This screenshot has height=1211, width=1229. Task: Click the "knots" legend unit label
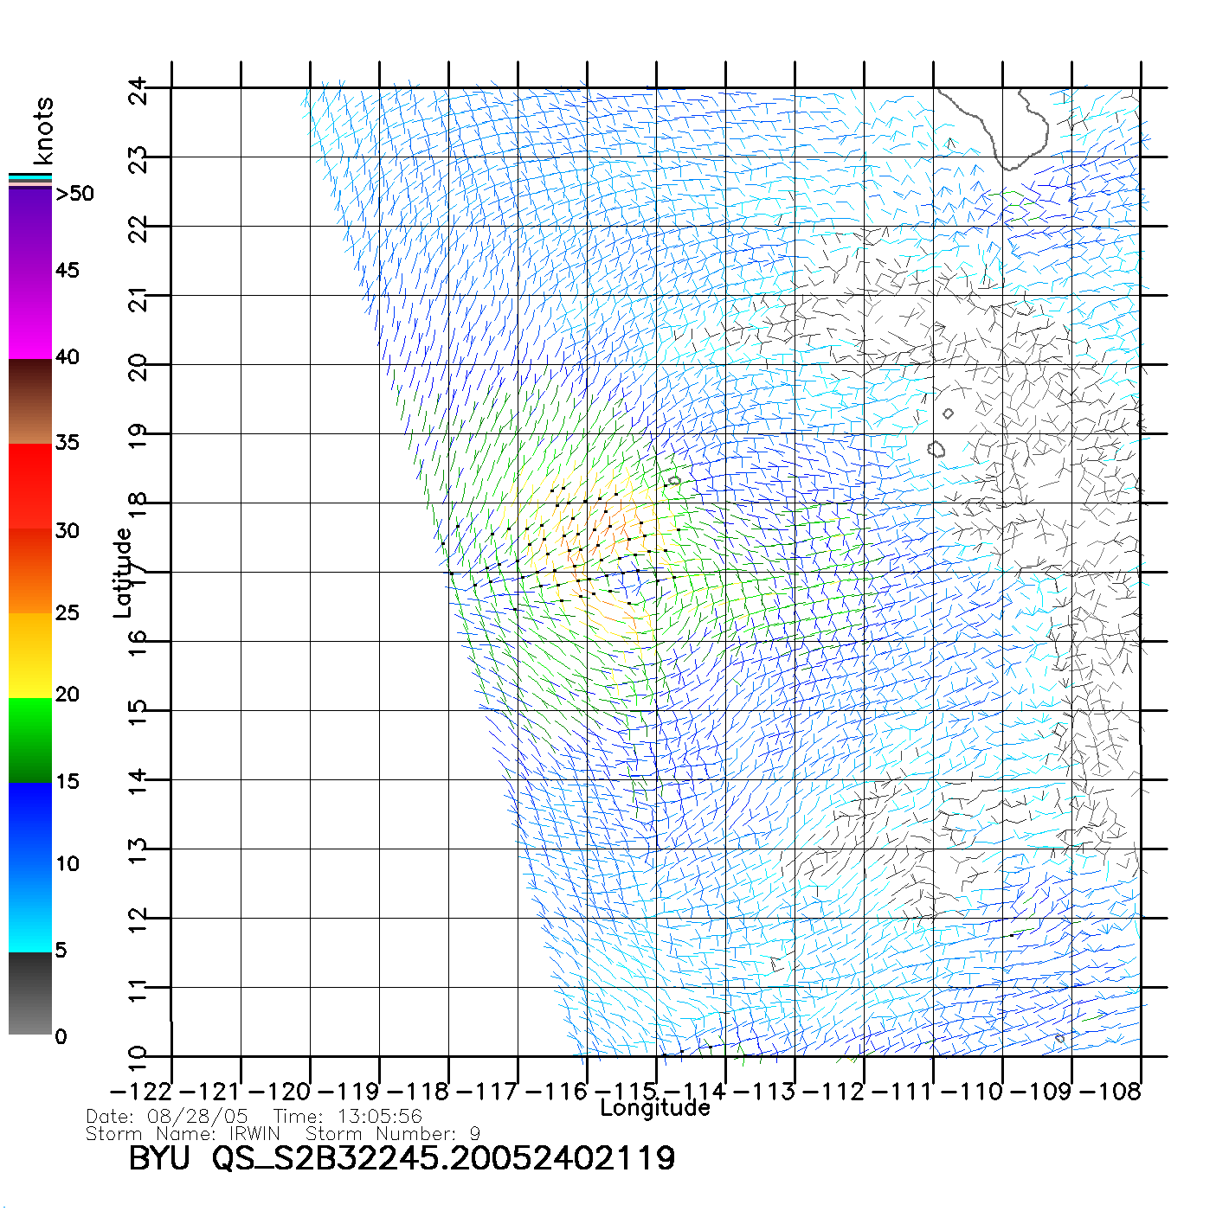pos(43,131)
